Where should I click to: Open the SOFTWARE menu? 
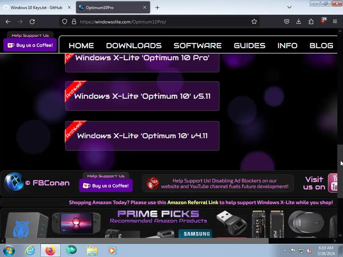tap(198, 46)
